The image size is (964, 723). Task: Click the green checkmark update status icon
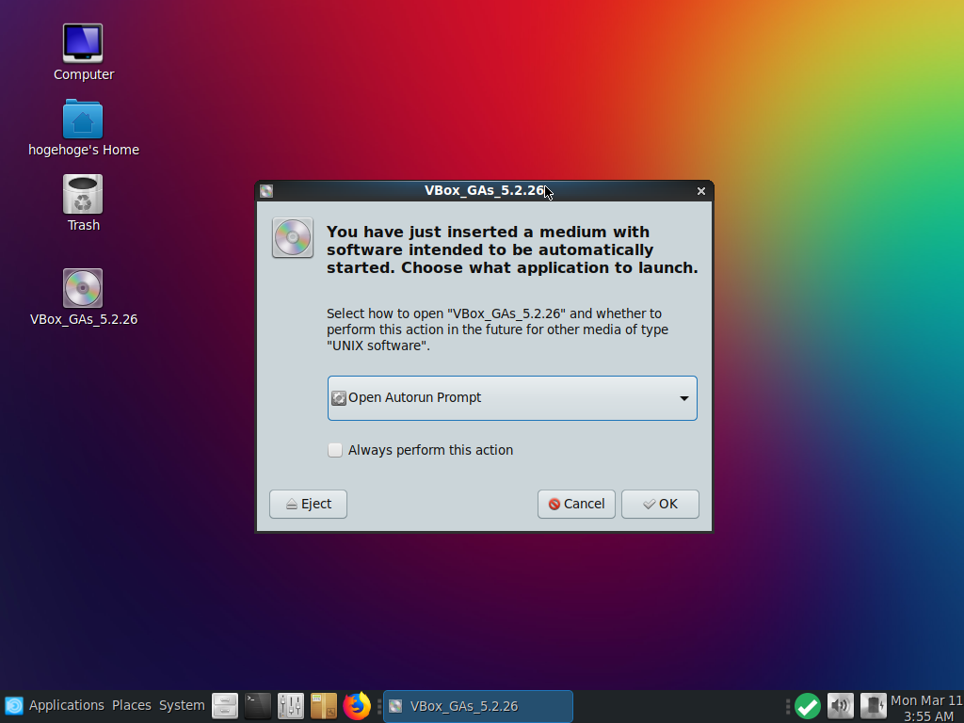point(808,706)
